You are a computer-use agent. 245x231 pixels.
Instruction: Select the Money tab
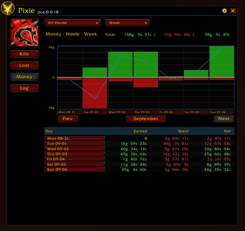pyautogui.click(x=24, y=77)
